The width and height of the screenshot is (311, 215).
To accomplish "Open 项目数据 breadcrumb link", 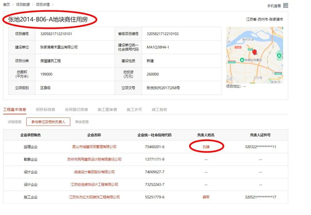I will 23,5.
